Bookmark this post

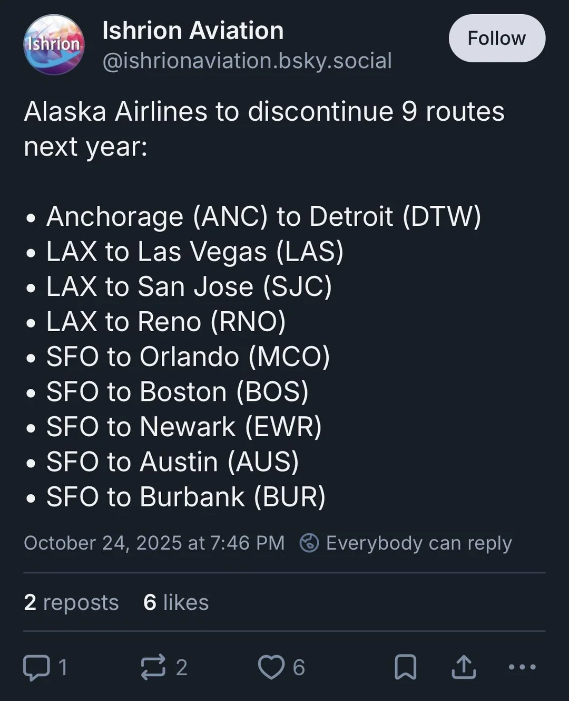[x=405, y=667]
